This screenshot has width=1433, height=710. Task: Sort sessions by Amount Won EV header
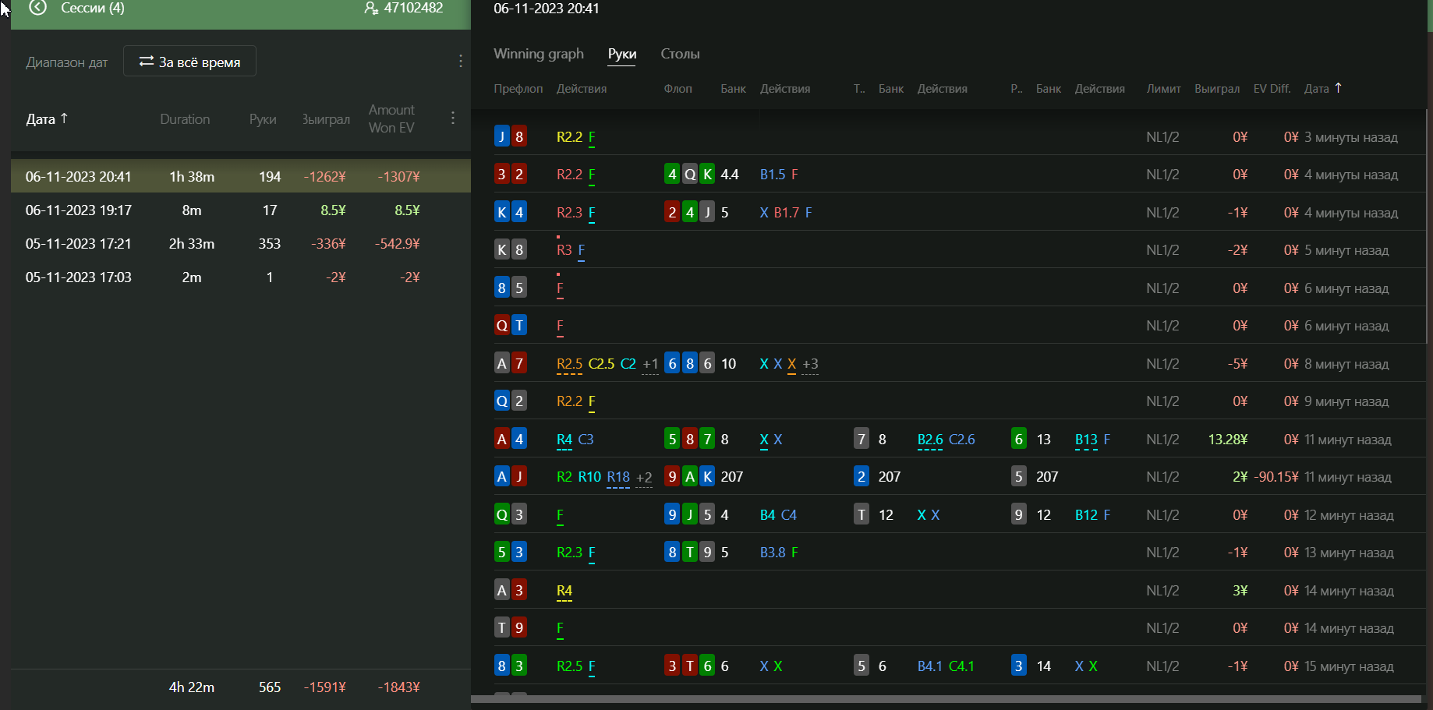391,118
